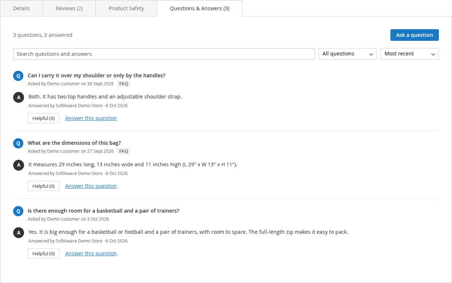Click FAQ tag on shoulder carry question
This screenshot has width=452, height=283.
coord(124,84)
